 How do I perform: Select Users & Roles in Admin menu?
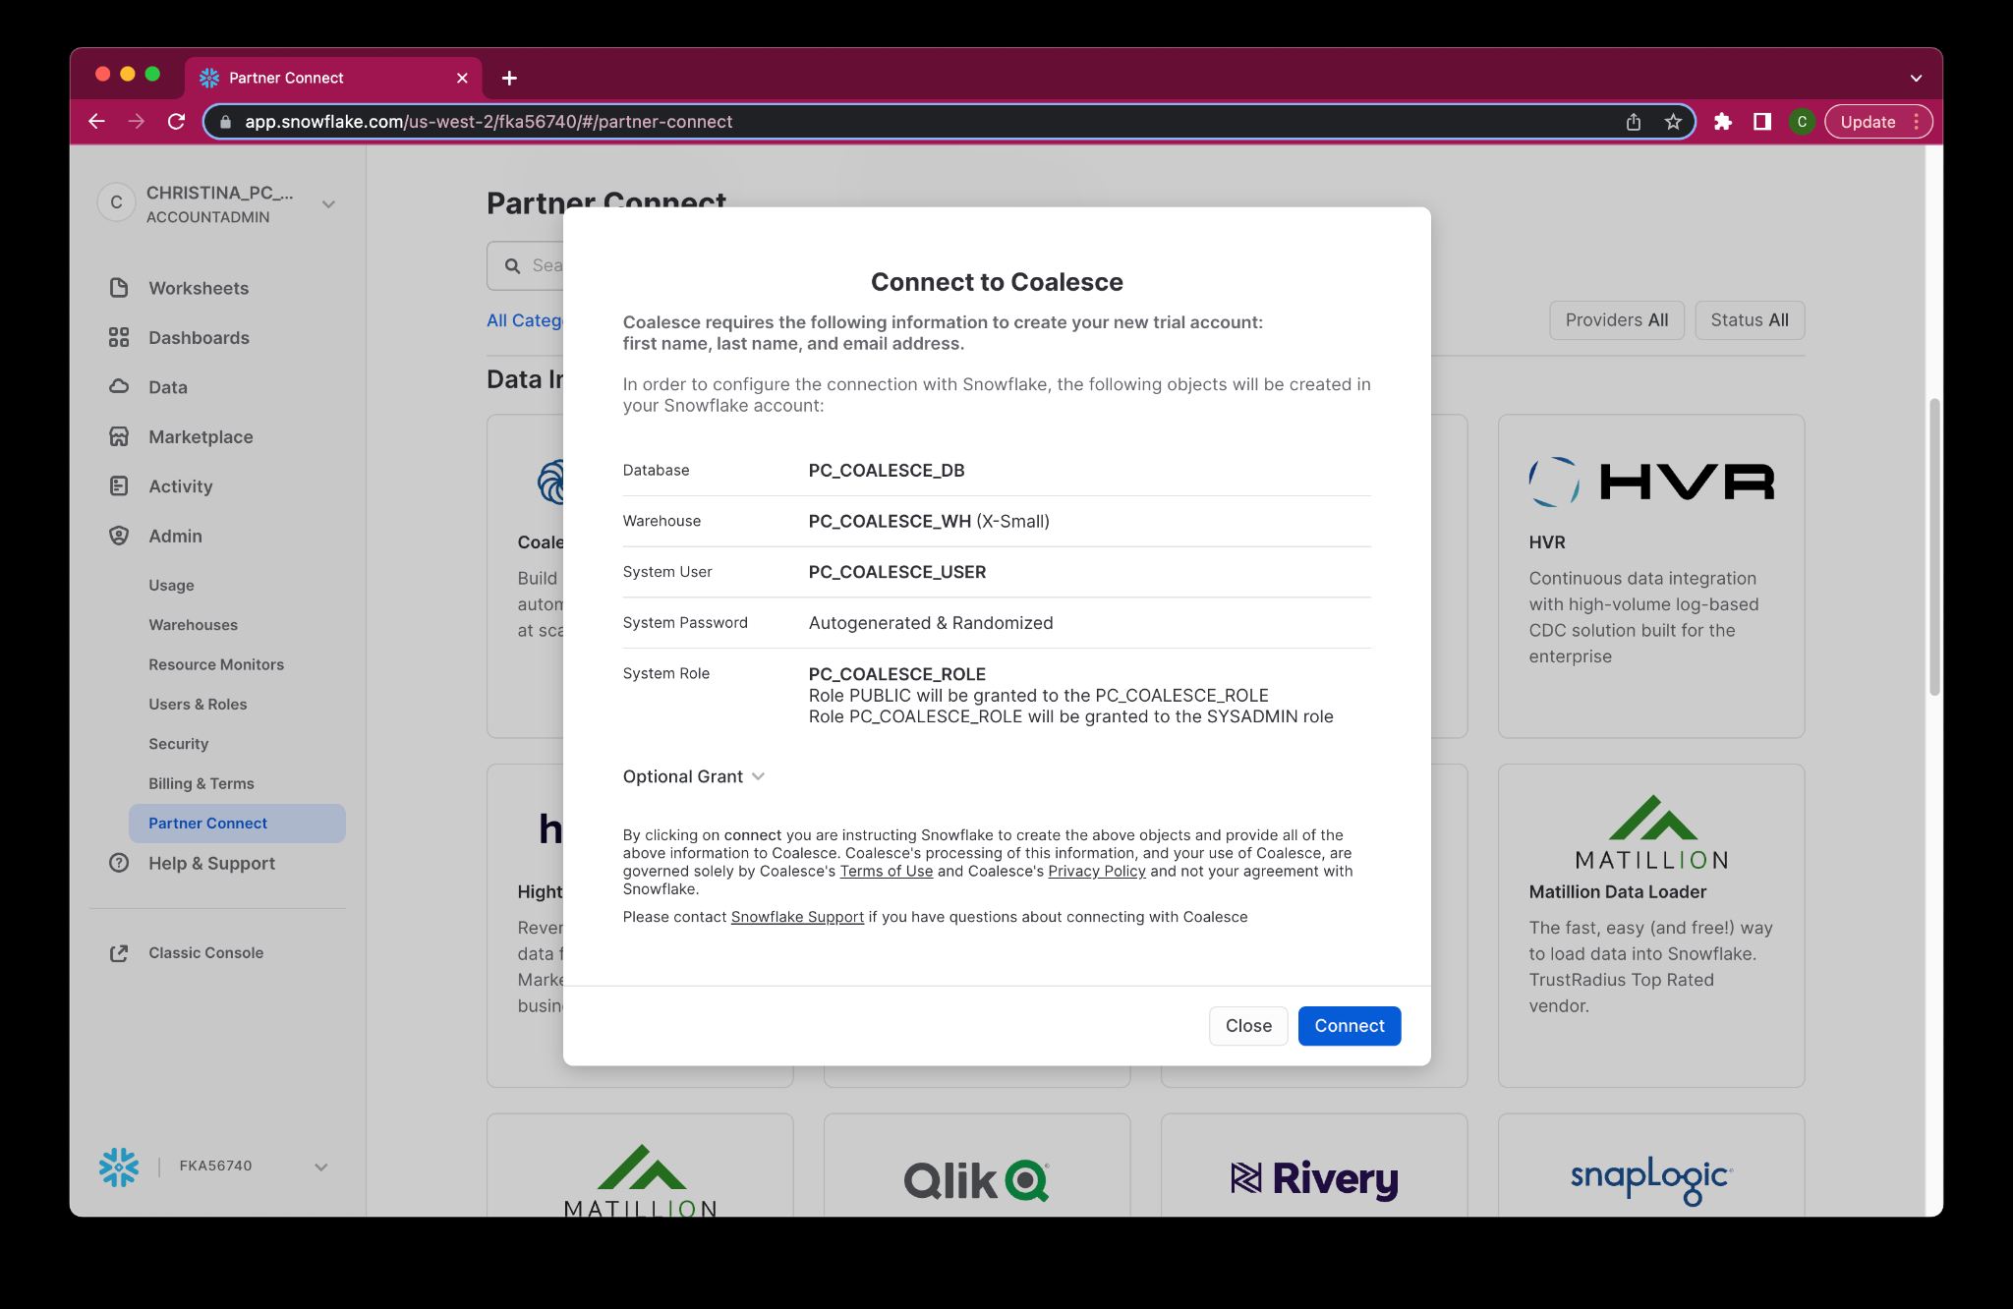click(x=198, y=705)
